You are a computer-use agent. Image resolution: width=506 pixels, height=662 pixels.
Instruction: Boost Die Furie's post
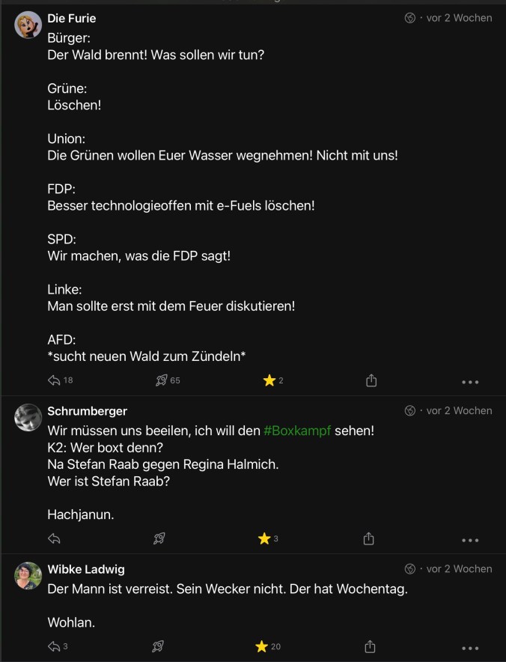161,380
